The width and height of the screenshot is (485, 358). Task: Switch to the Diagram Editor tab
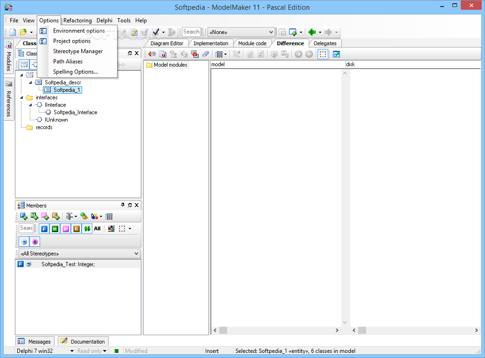pyautogui.click(x=167, y=44)
